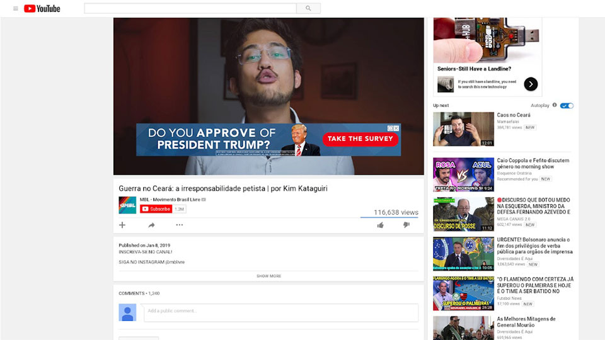Open the three-dot more actions menu
The width and height of the screenshot is (605, 340).
click(x=180, y=225)
